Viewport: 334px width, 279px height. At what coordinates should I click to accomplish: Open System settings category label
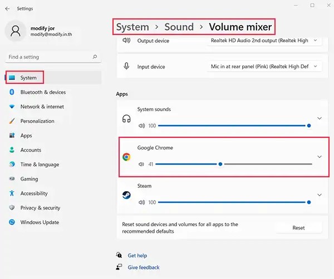(x=28, y=78)
